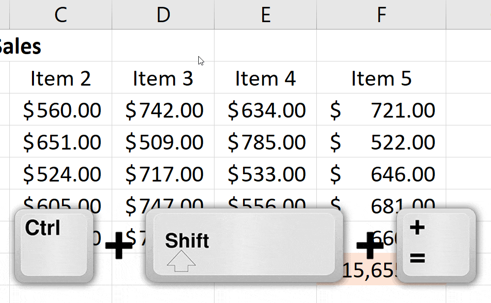This screenshot has height=303, width=491.
Task: Select the $634.00 cell under Item 4
Action: pos(265,110)
